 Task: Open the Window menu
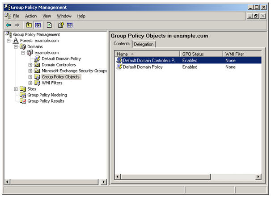pos(64,16)
